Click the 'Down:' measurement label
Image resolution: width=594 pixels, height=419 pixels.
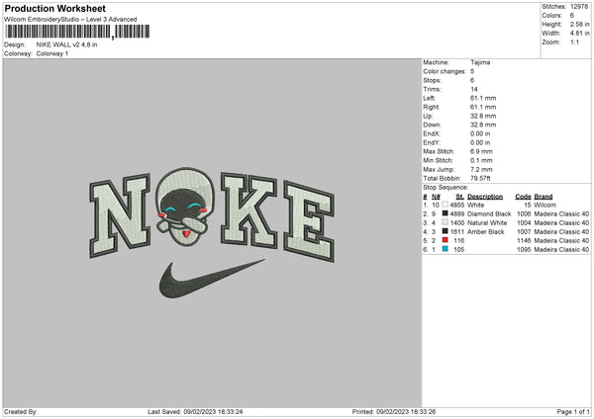[x=433, y=125]
